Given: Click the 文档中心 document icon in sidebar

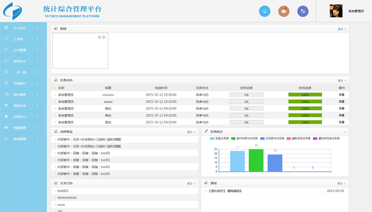Looking at the screenshot, I should coord(6,116).
